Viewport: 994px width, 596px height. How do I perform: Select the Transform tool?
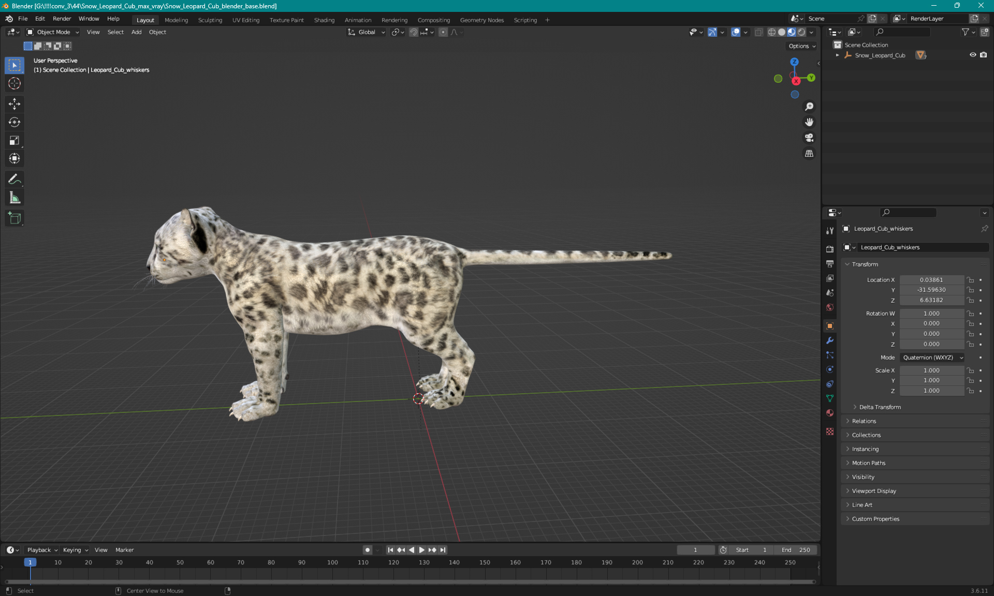point(14,158)
